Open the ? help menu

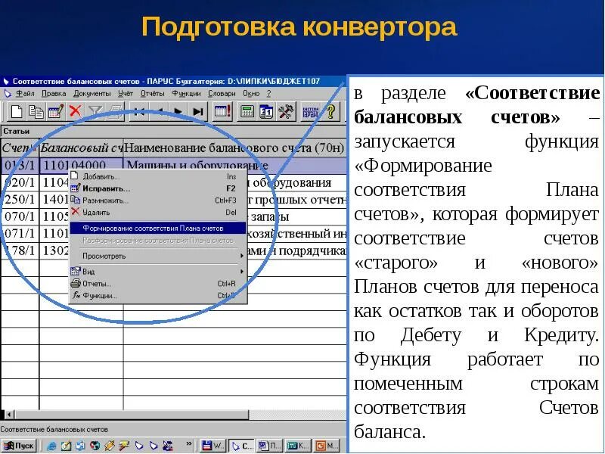[269, 93]
